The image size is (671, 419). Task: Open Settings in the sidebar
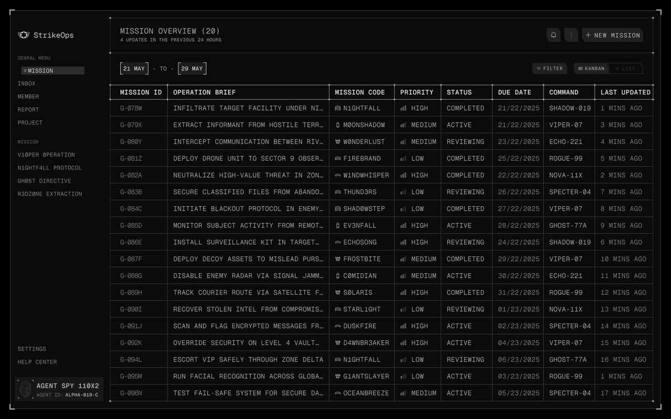coord(32,349)
